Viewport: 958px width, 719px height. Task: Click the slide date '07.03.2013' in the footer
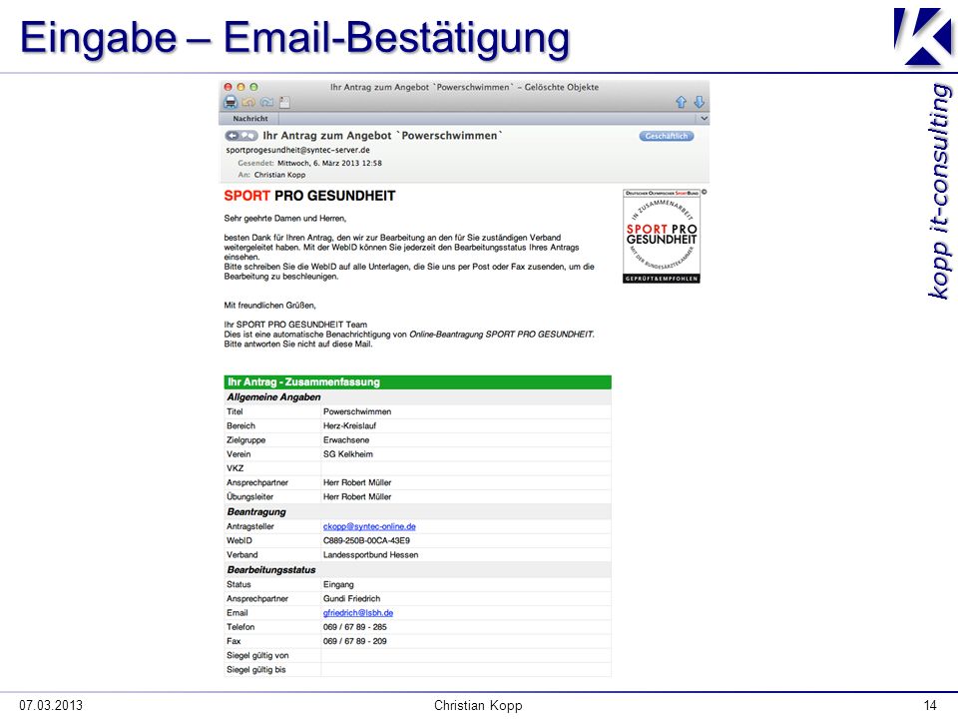point(51,706)
